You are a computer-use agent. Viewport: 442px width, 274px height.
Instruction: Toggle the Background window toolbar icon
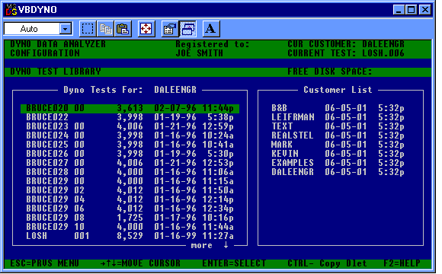pos(187,29)
